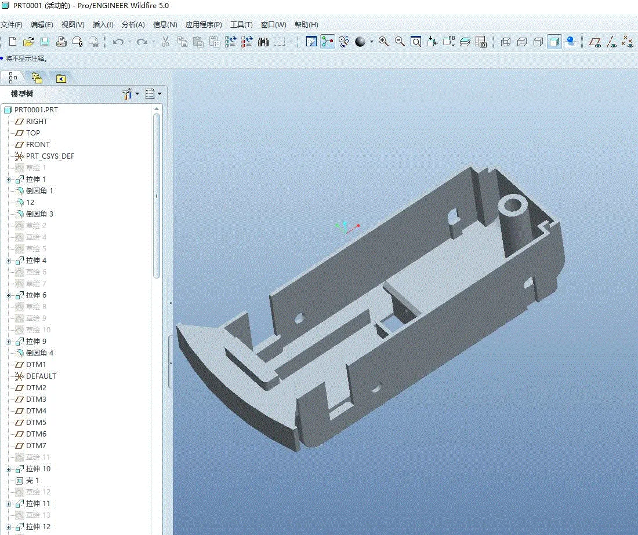Viewport: 638px width, 535px height.
Task: Switch to the Favorites navigator tab
Action: point(61,78)
